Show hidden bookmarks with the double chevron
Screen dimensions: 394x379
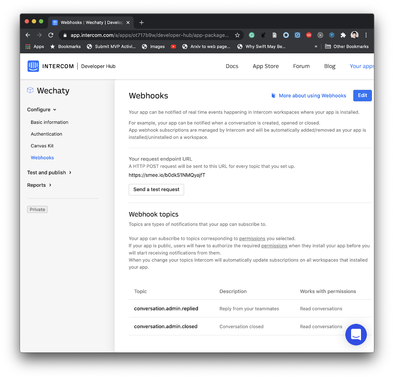click(x=316, y=47)
